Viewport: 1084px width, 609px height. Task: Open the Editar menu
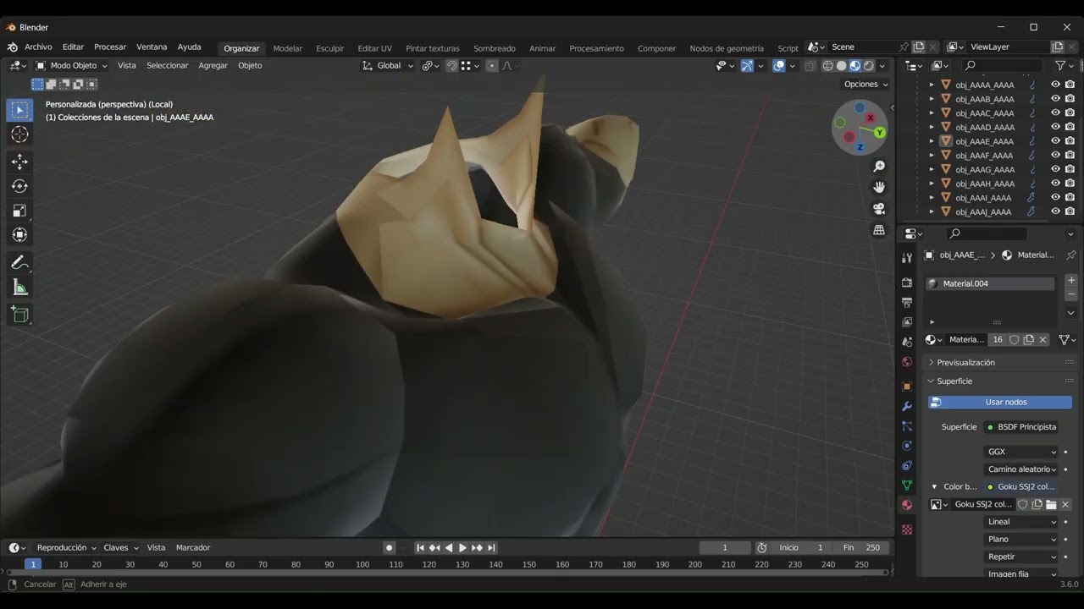point(73,47)
